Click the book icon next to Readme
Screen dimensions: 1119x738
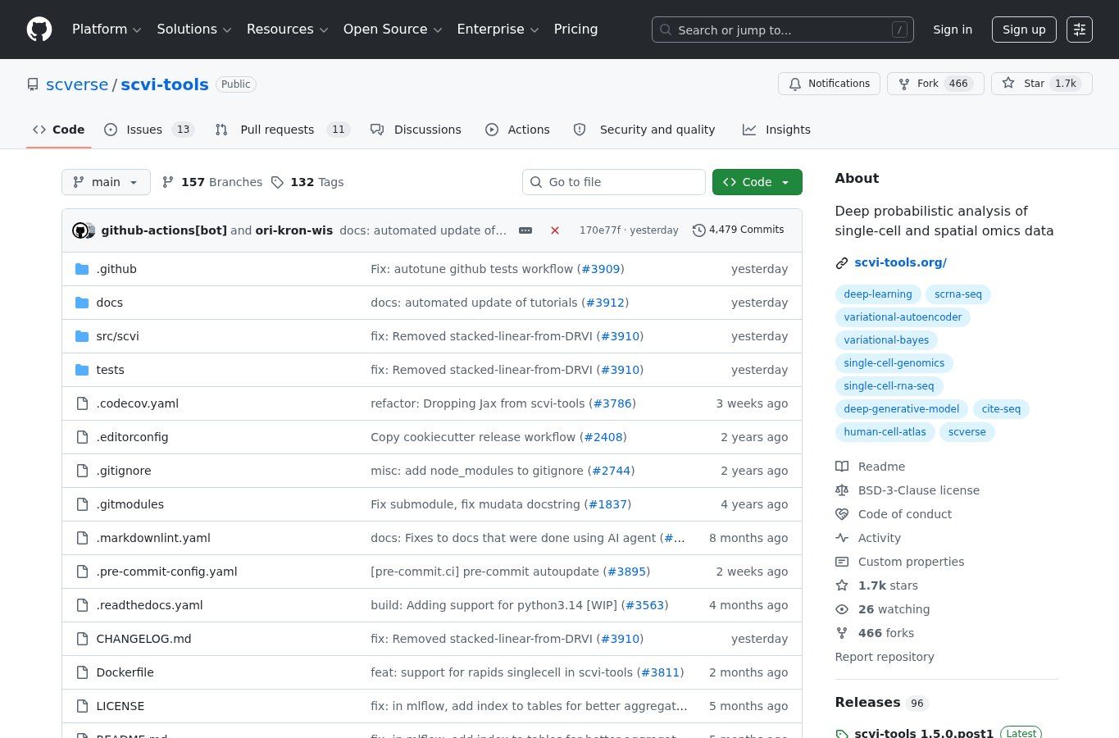tap(842, 467)
